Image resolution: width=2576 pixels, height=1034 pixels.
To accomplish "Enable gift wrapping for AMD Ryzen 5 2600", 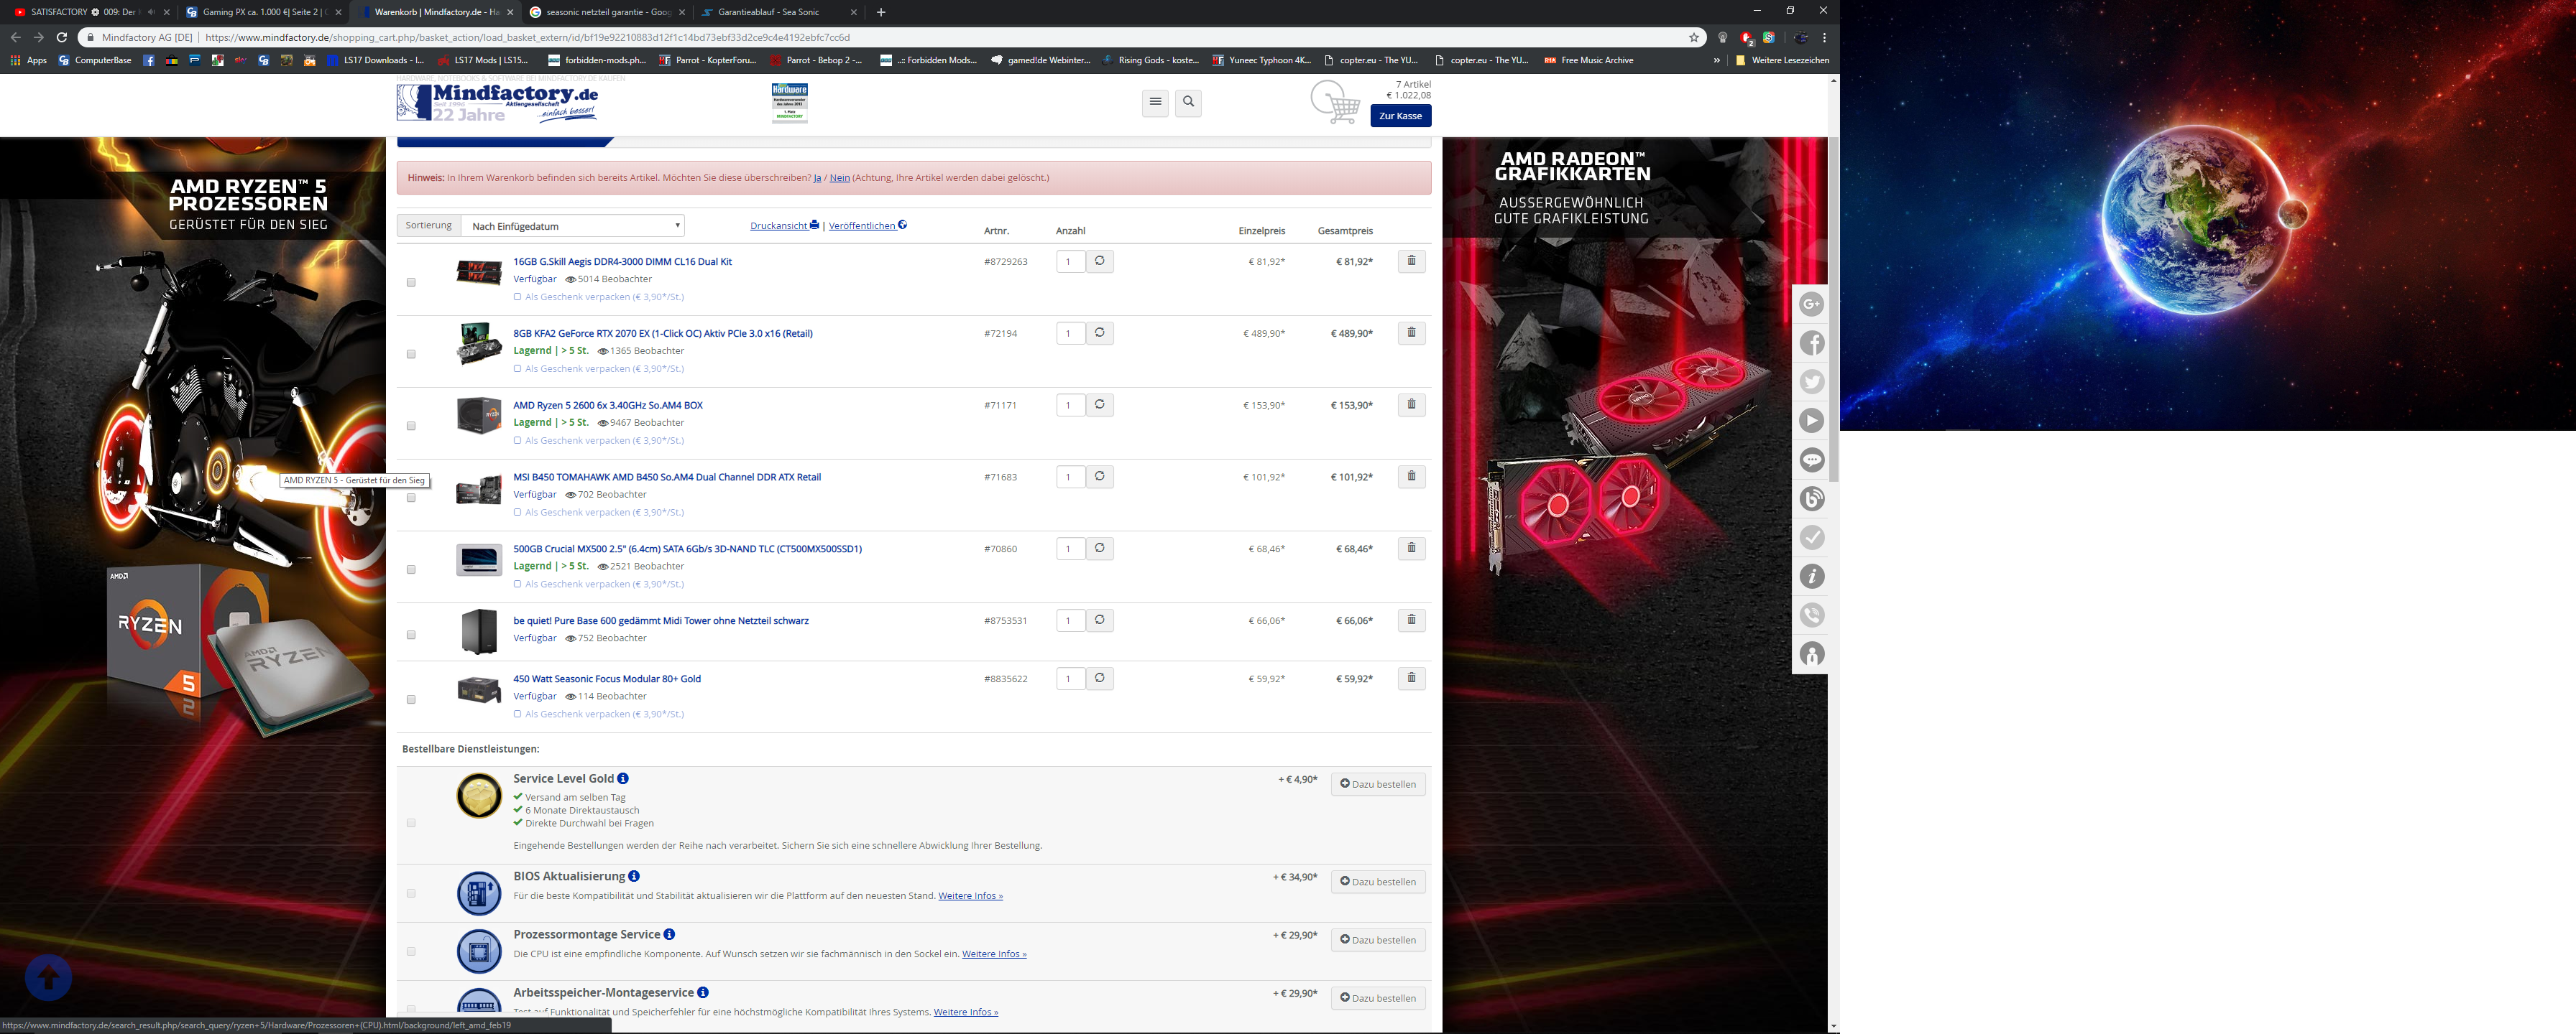I will click(517, 441).
